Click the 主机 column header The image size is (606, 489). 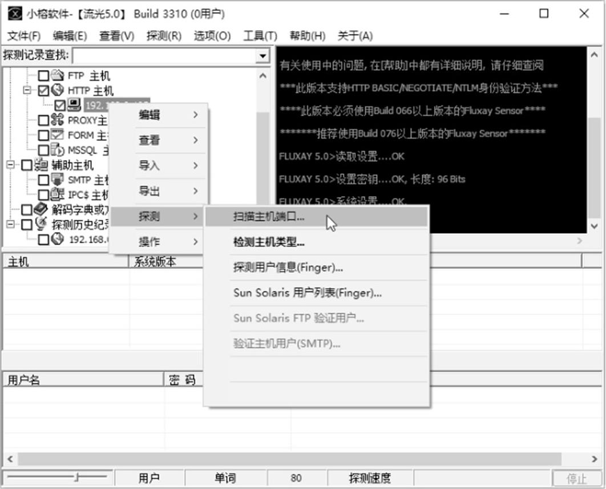(x=66, y=262)
